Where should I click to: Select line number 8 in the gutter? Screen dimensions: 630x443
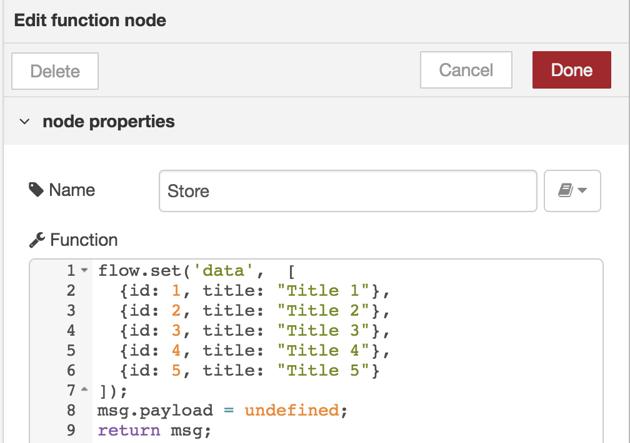(71, 410)
